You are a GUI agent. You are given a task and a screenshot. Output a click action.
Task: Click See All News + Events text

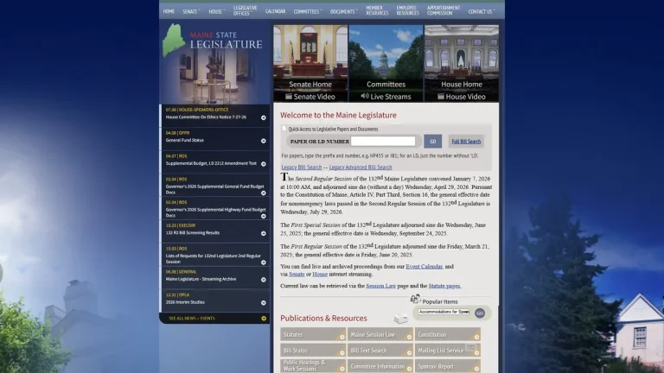coord(192,319)
